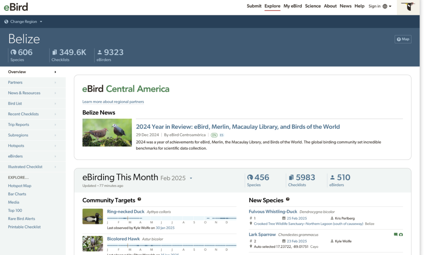Open Rare Bird Alerts link
The image size is (427, 255).
point(21,218)
